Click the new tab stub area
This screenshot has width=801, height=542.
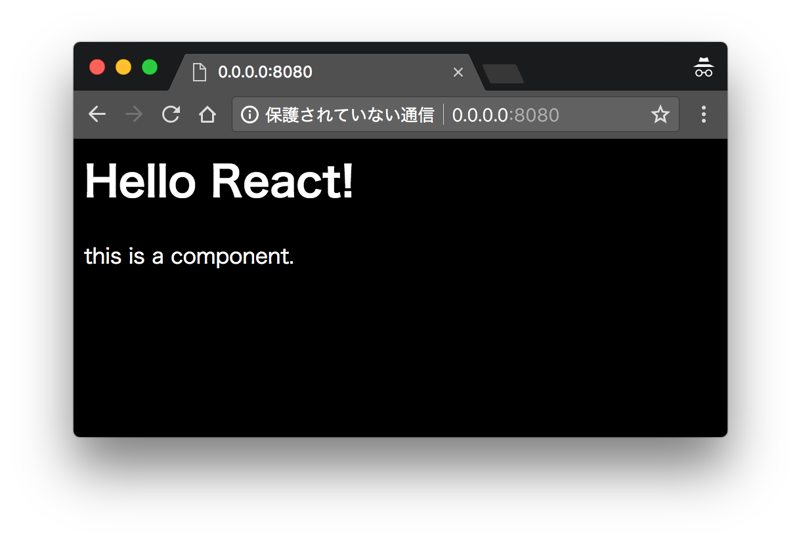503,74
